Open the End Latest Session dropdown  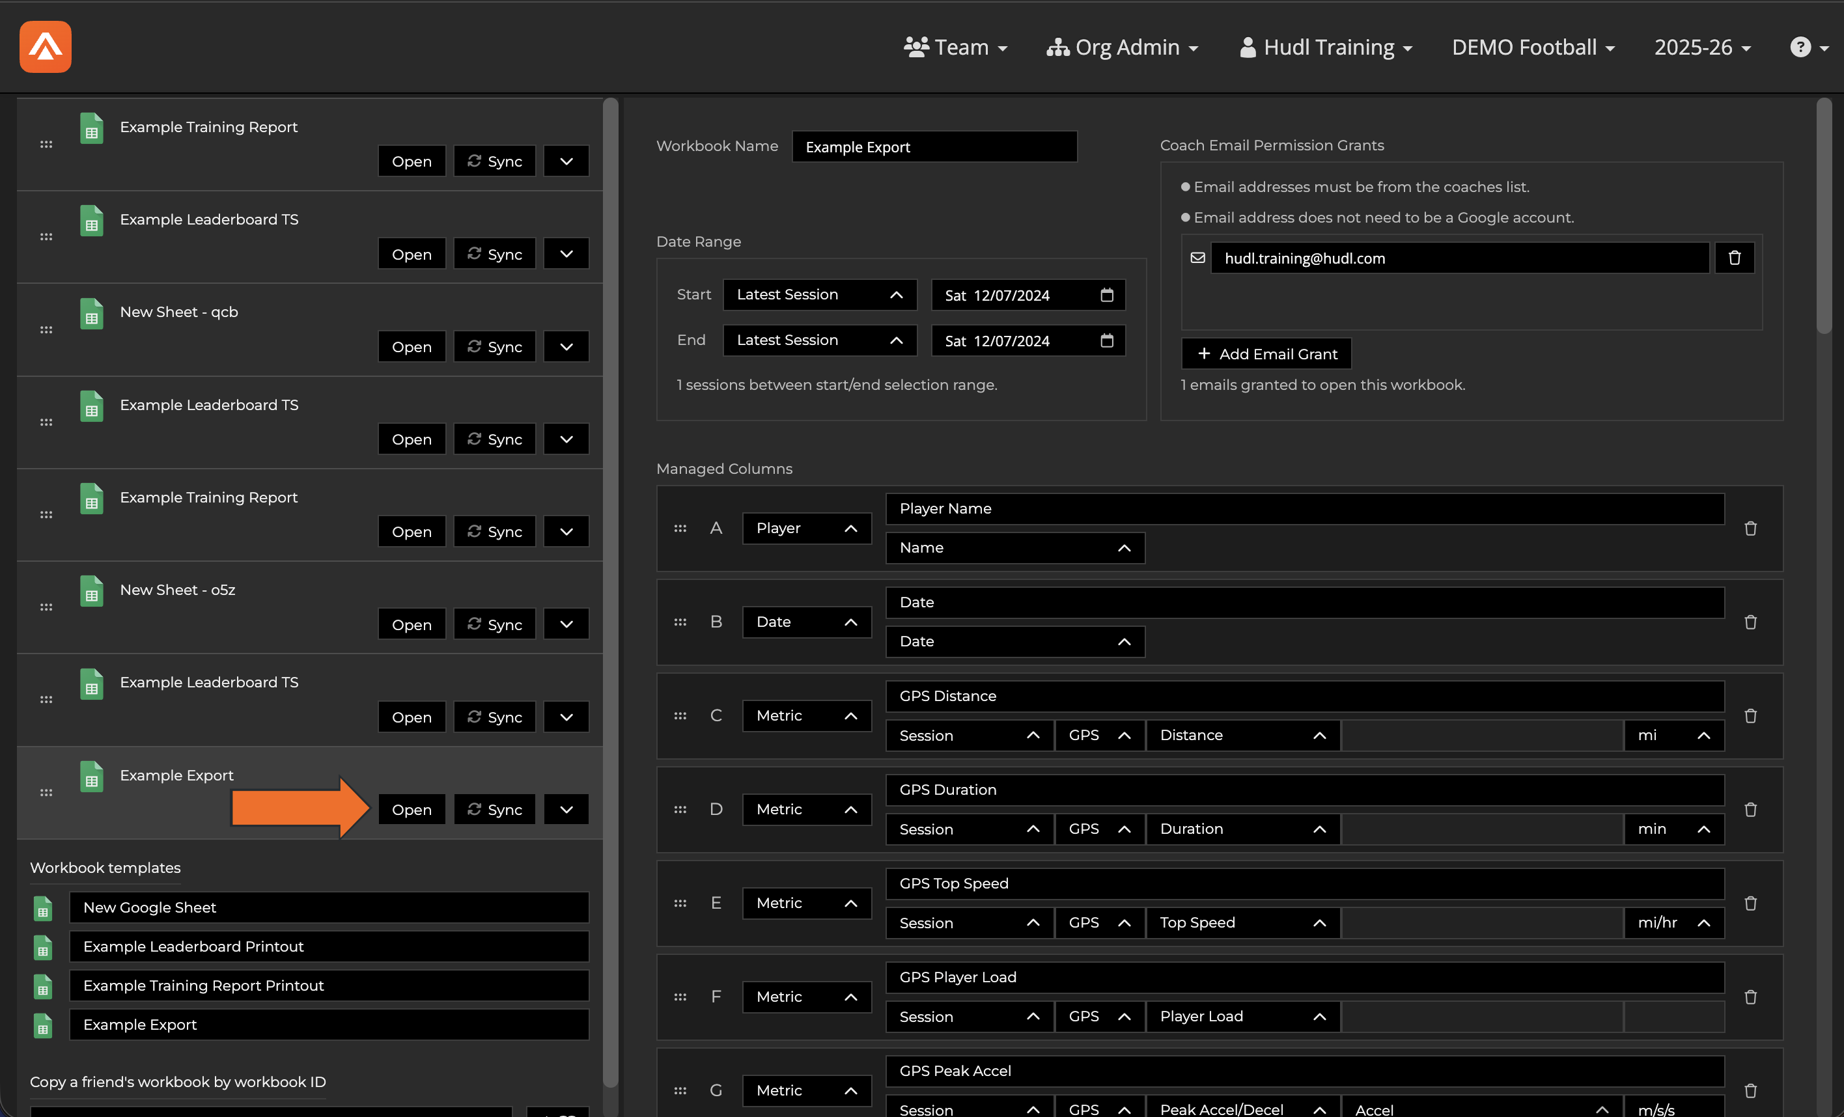pyautogui.click(x=820, y=340)
